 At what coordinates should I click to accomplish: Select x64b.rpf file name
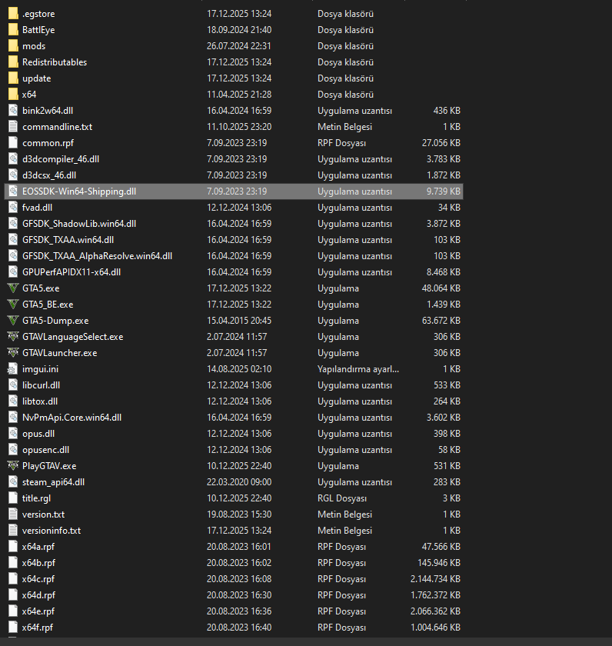pos(38,563)
